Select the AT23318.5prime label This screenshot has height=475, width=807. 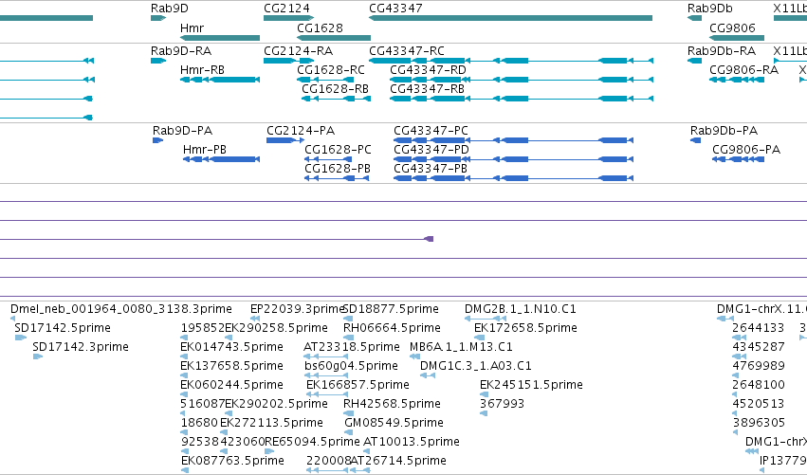(x=352, y=347)
